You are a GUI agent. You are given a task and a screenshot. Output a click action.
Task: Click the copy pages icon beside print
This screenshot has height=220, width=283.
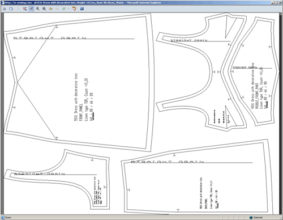click(x=11, y=9)
